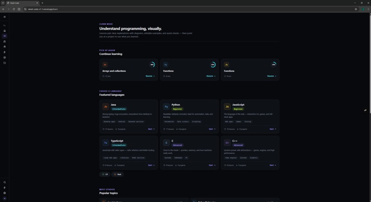Screen dimensions: 371x202
Task: Go back in browser history
Action: coord(3,9)
